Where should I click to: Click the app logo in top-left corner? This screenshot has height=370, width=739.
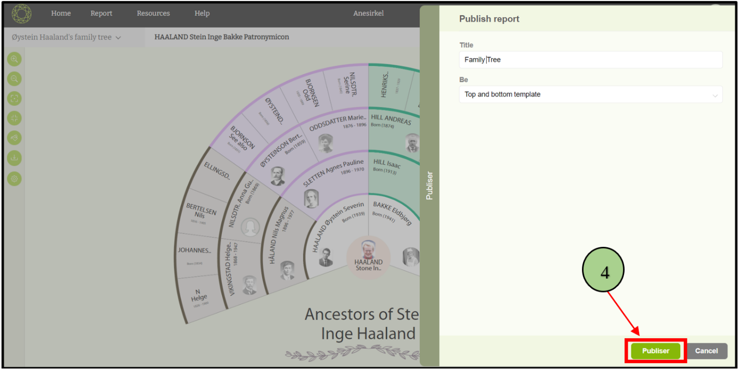(x=21, y=14)
